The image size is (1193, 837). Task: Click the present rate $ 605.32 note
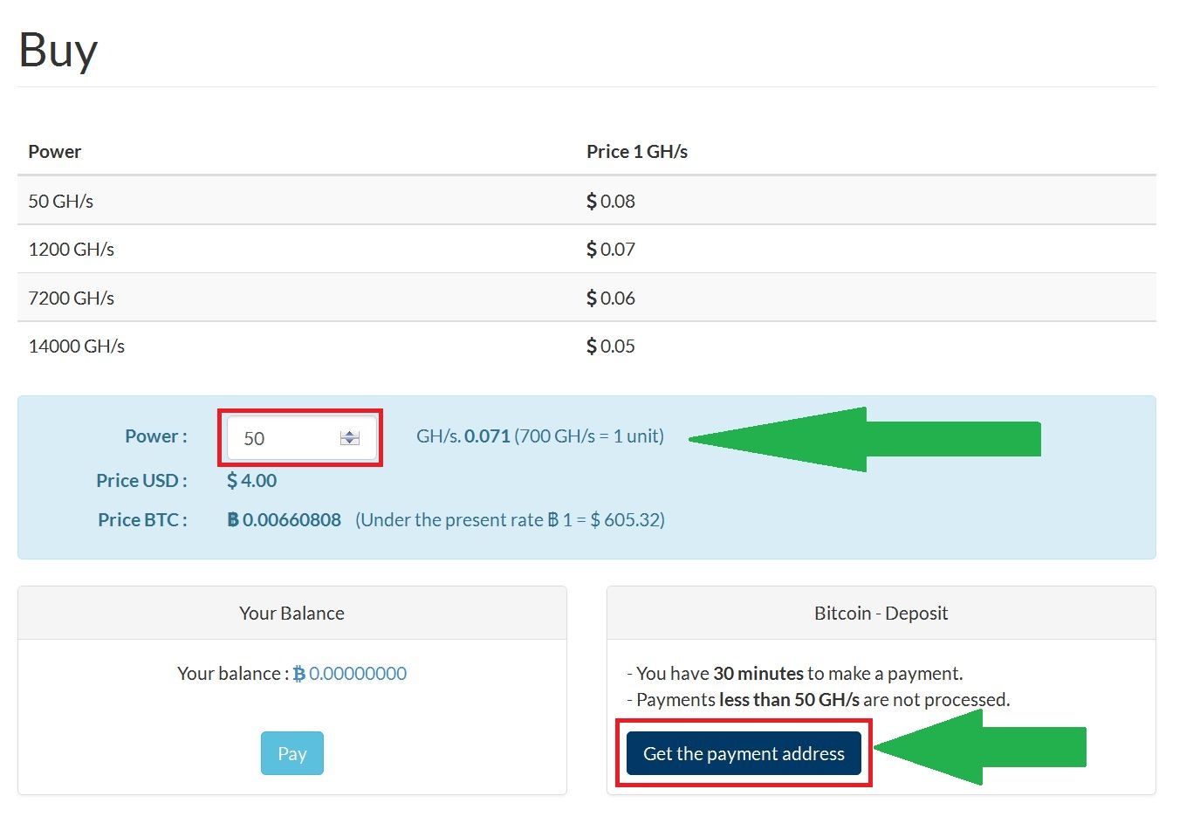point(511,519)
